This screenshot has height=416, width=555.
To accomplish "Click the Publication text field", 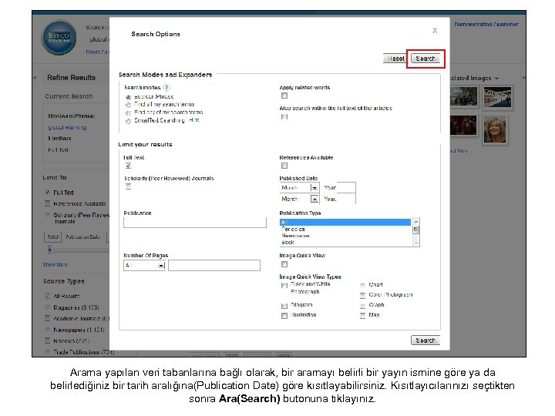I will coord(195,223).
